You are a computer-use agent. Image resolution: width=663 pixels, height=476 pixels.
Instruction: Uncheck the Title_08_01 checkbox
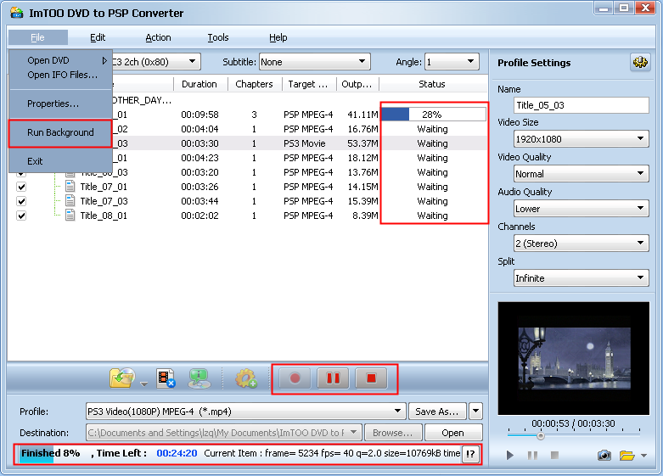coord(21,216)
